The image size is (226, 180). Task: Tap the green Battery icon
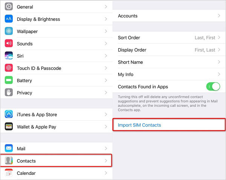coord(9,80)
